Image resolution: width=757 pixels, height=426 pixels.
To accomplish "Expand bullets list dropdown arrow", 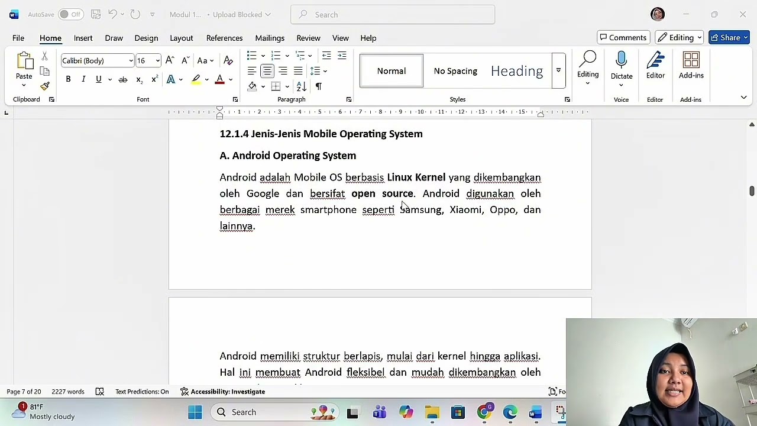I will click(x=263, y=56).
